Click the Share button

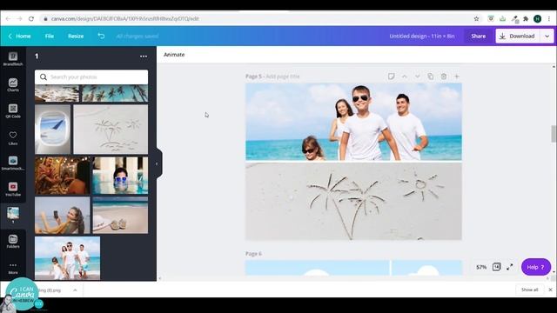coord(478,36)
